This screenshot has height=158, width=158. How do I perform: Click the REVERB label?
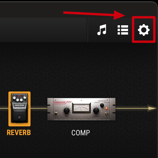19,132
